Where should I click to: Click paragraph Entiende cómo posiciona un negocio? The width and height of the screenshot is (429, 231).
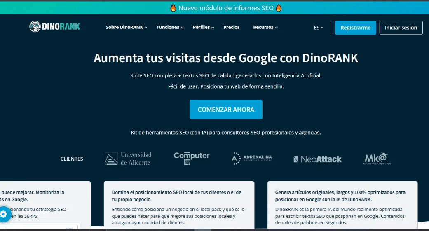coord(178,216)
